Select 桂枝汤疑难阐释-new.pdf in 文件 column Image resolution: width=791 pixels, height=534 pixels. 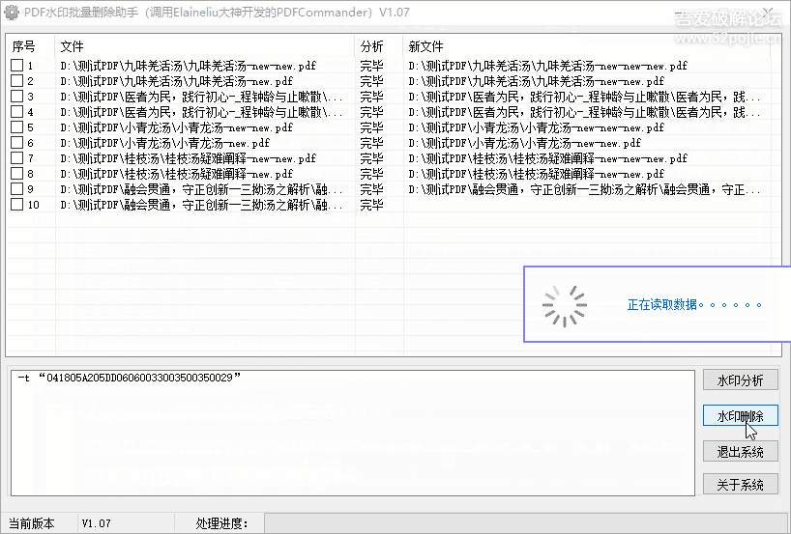coord(177,174)
